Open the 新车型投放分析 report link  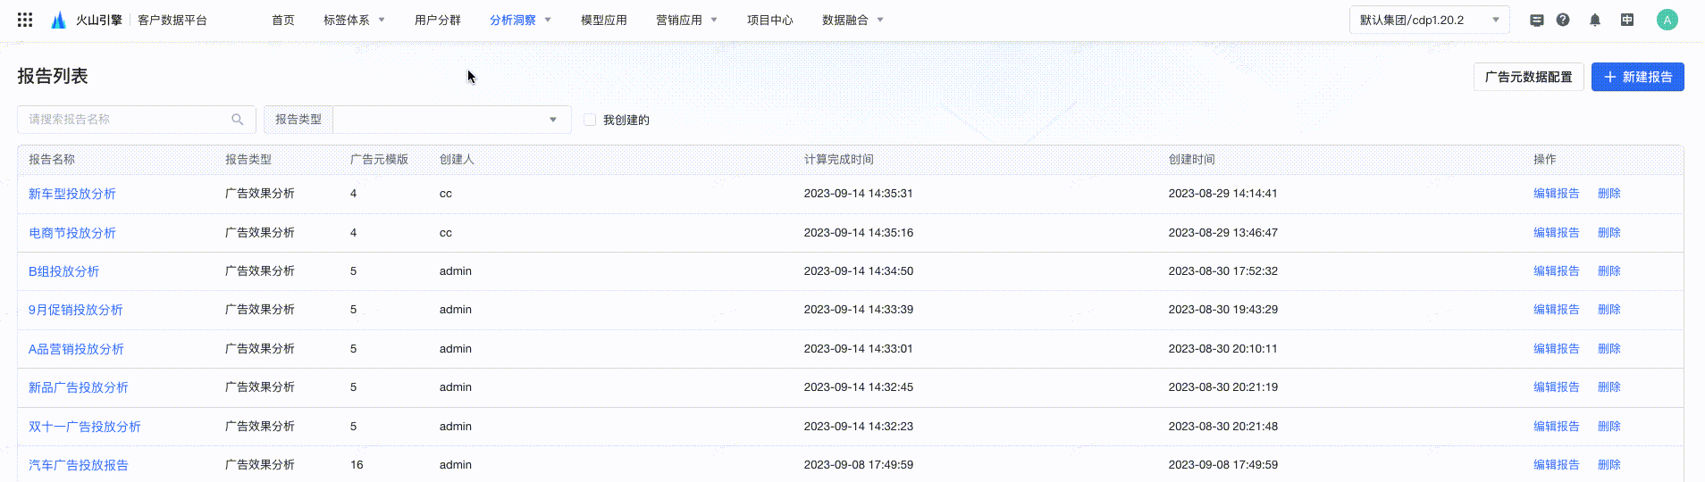[72, 194]
